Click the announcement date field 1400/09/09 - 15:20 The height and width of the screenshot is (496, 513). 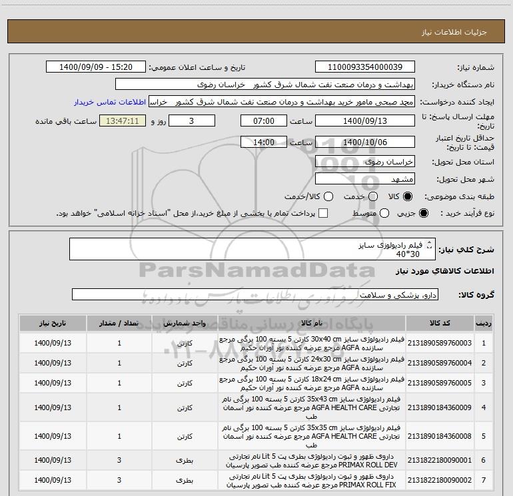point(96,67)
